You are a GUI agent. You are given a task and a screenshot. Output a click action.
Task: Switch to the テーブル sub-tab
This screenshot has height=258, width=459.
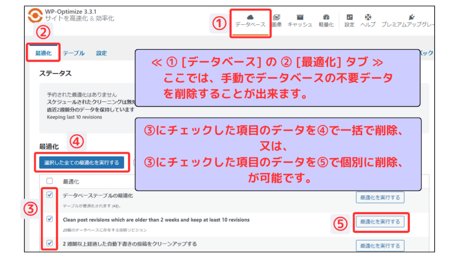pos(74,53)
